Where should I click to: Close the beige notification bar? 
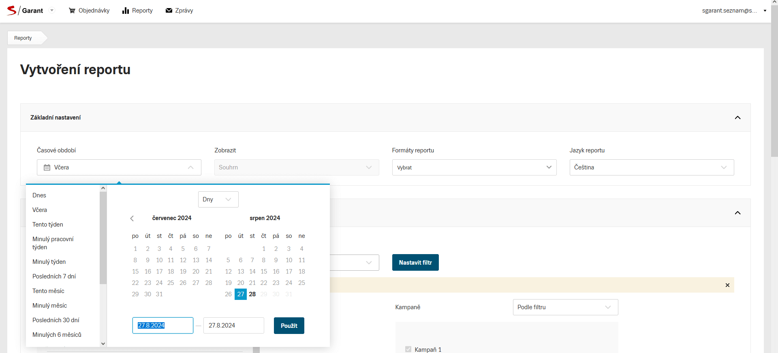[727, 285]
